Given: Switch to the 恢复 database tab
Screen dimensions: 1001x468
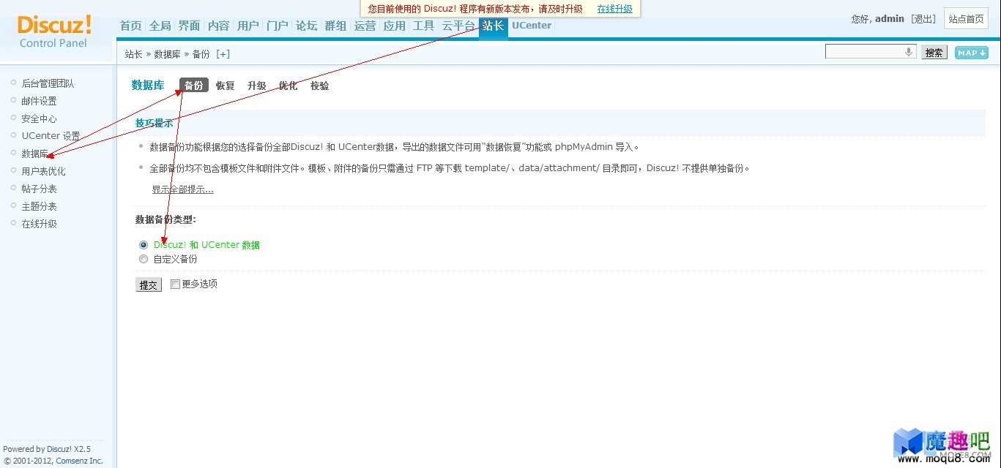Looking at the screenshot, I should click(226, 86).
